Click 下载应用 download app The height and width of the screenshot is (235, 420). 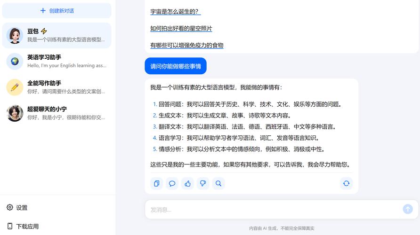[23, 226]
